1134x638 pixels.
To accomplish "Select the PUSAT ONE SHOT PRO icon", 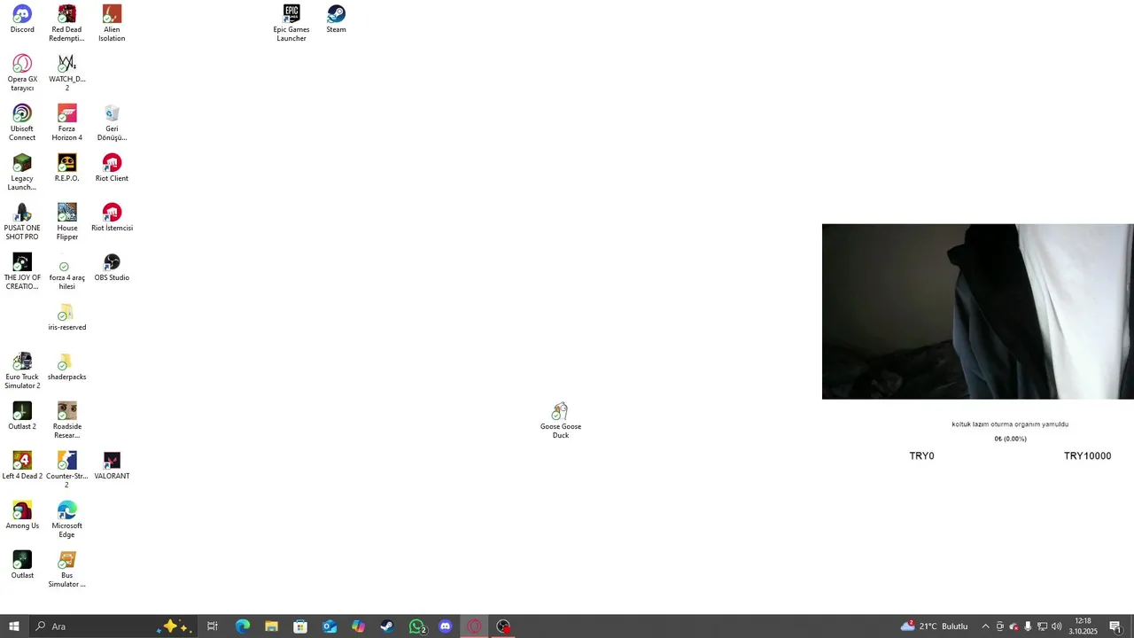I will [x=22, y=222].
